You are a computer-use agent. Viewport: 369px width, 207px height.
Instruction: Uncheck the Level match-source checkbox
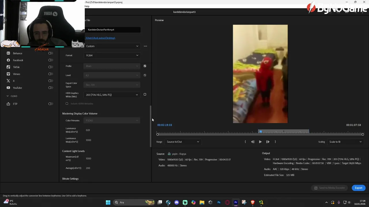click(x=145, y=75)
